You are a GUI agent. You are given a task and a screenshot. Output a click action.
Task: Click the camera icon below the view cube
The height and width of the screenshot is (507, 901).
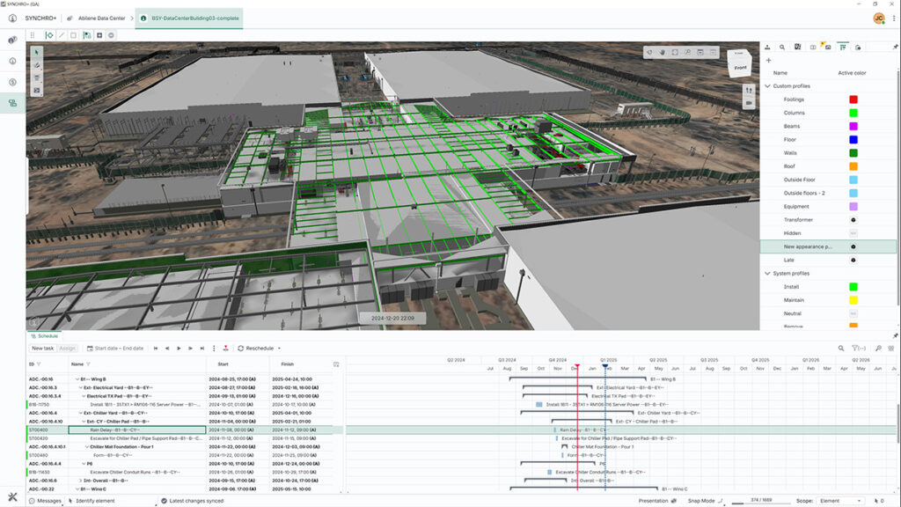point(750,103)
